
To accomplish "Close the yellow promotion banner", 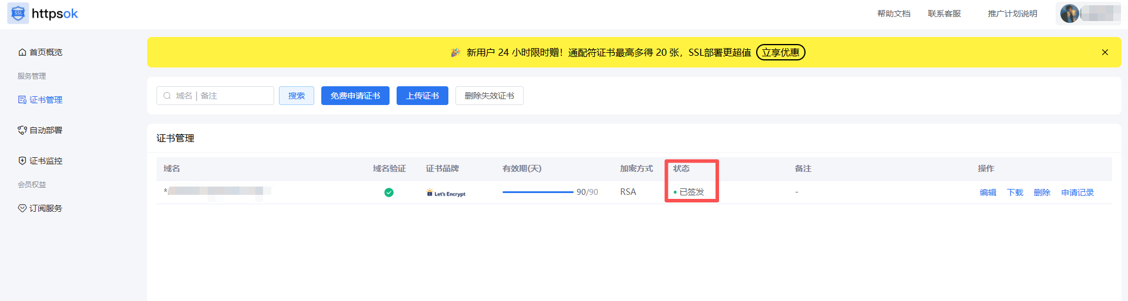I will click(1104, 52).
